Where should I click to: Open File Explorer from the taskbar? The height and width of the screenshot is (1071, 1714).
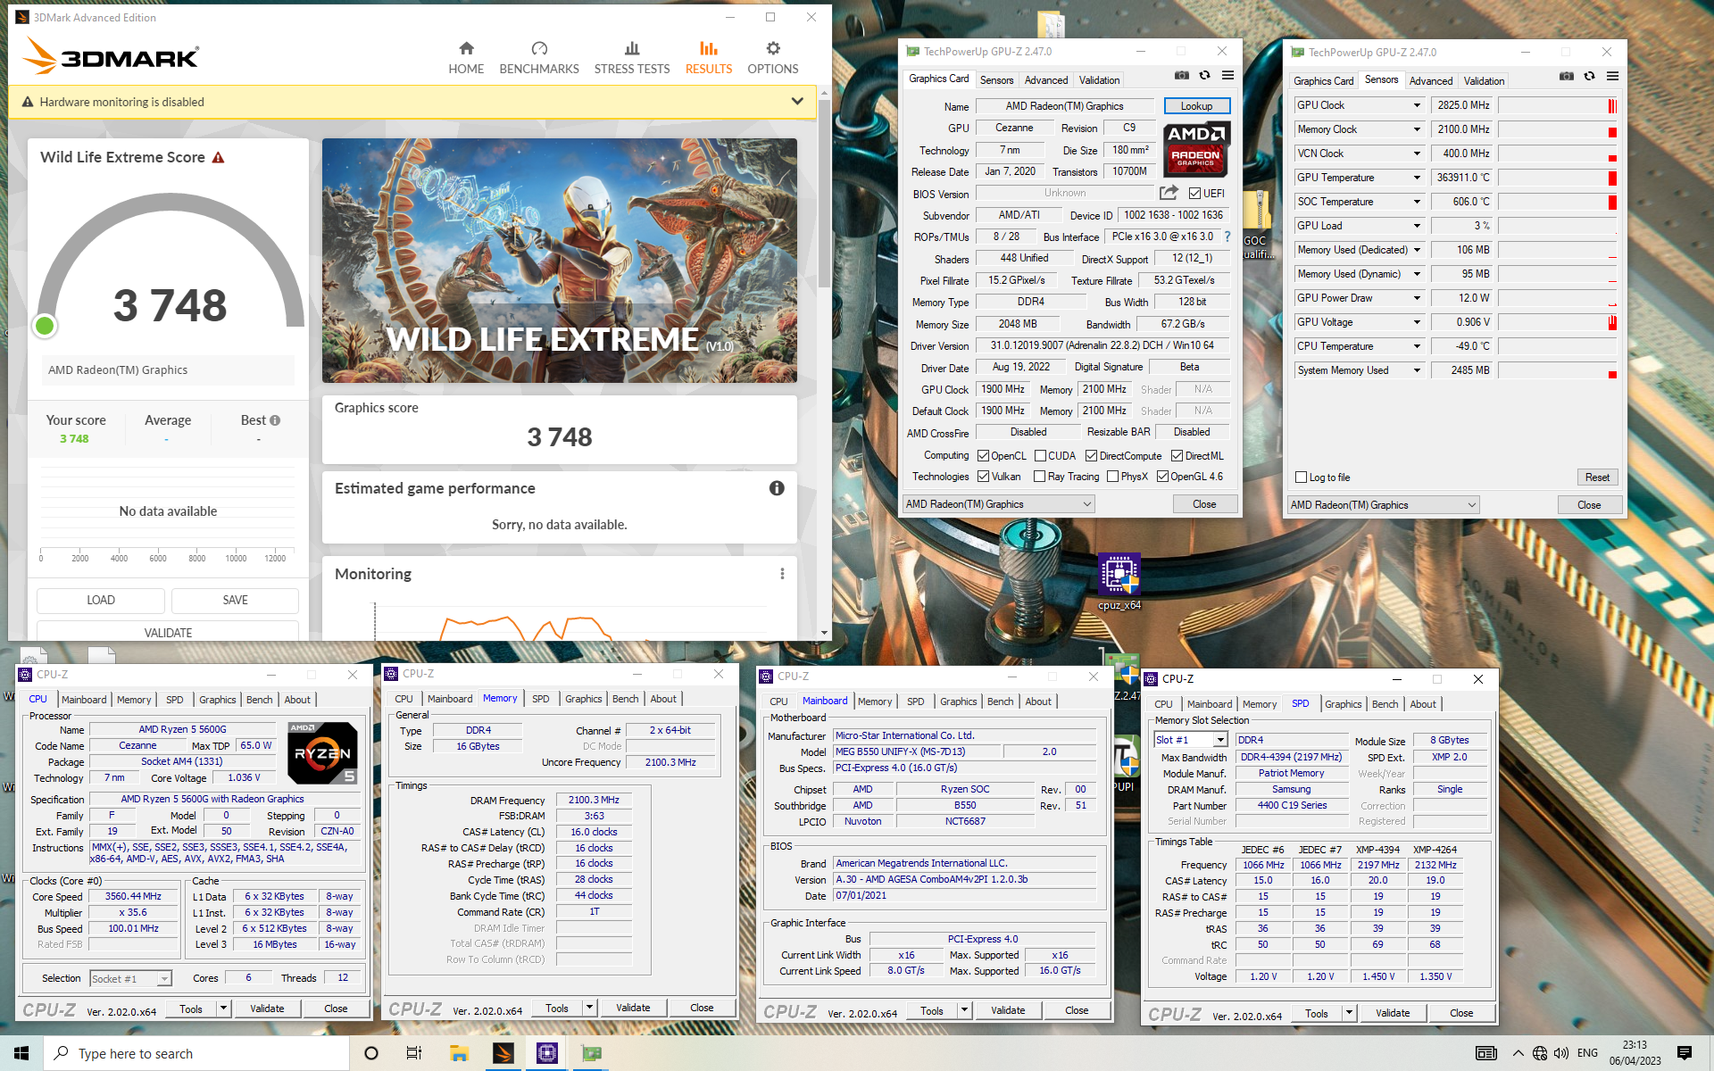pyautogui.click(x=459, y=1053)
